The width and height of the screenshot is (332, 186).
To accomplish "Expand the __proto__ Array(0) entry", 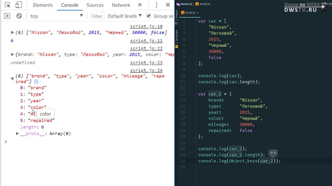I will click(x=17, y=133).
